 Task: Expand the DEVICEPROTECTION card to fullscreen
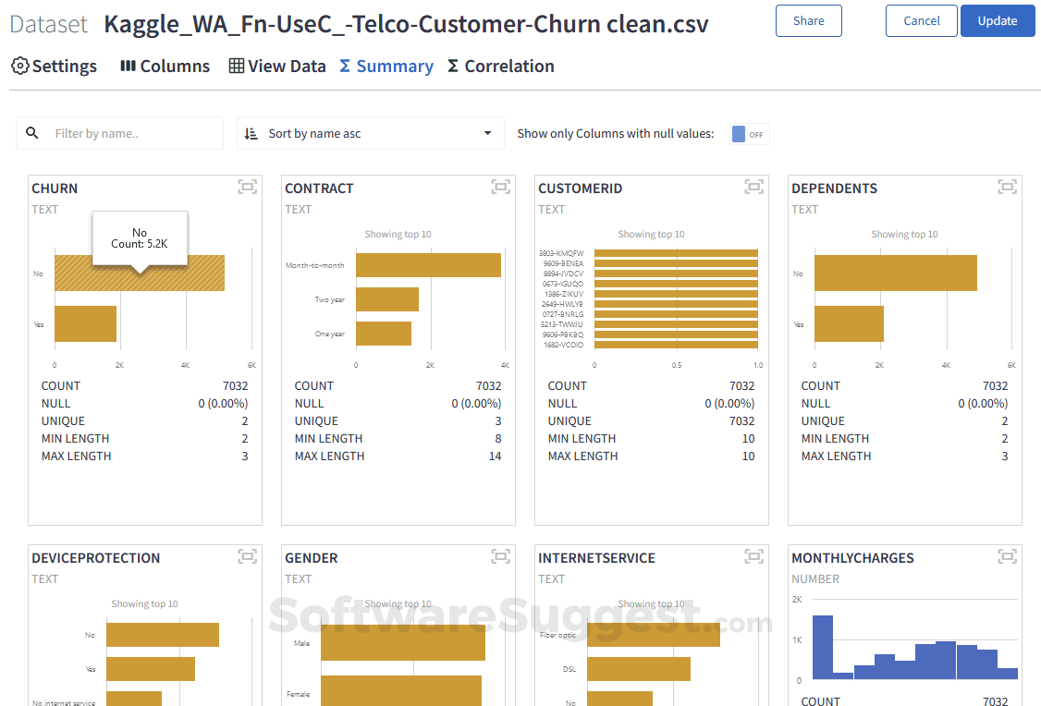tap(247, 556)
